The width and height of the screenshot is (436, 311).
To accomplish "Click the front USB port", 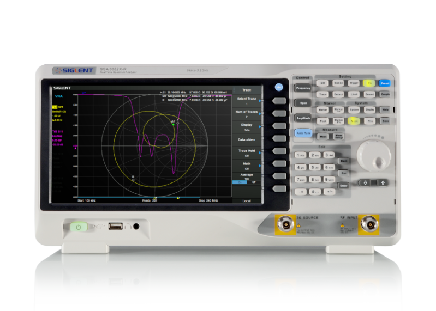I will (115, 226).
